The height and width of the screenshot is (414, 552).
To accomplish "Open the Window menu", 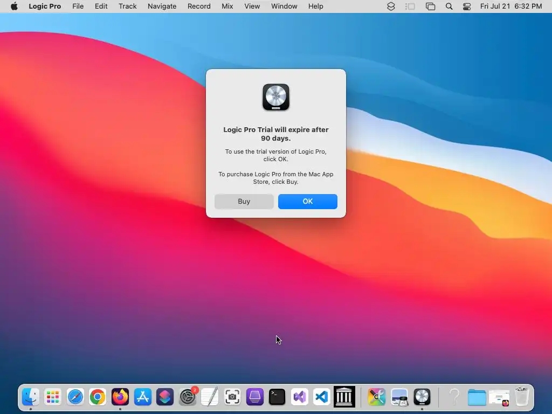I will point(284,6).
